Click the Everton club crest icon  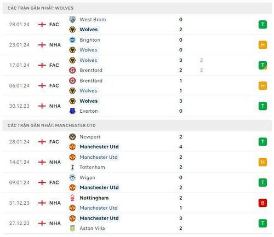click(72, 111)
